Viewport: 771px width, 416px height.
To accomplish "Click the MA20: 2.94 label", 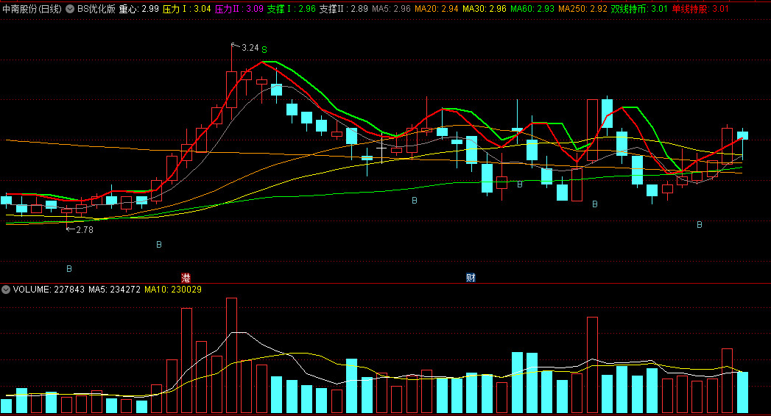I will click(x=437, y=9).
